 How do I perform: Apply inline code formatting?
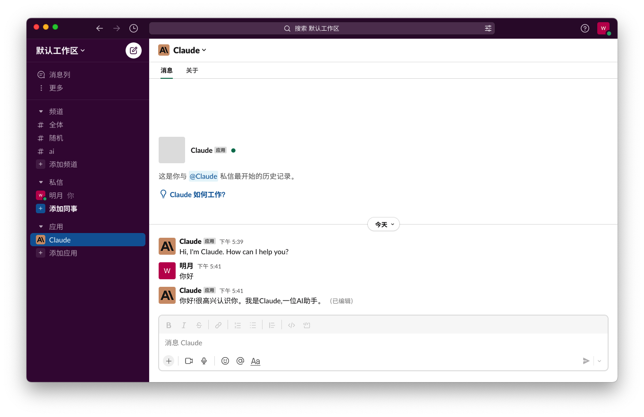[x=291, y=325]
